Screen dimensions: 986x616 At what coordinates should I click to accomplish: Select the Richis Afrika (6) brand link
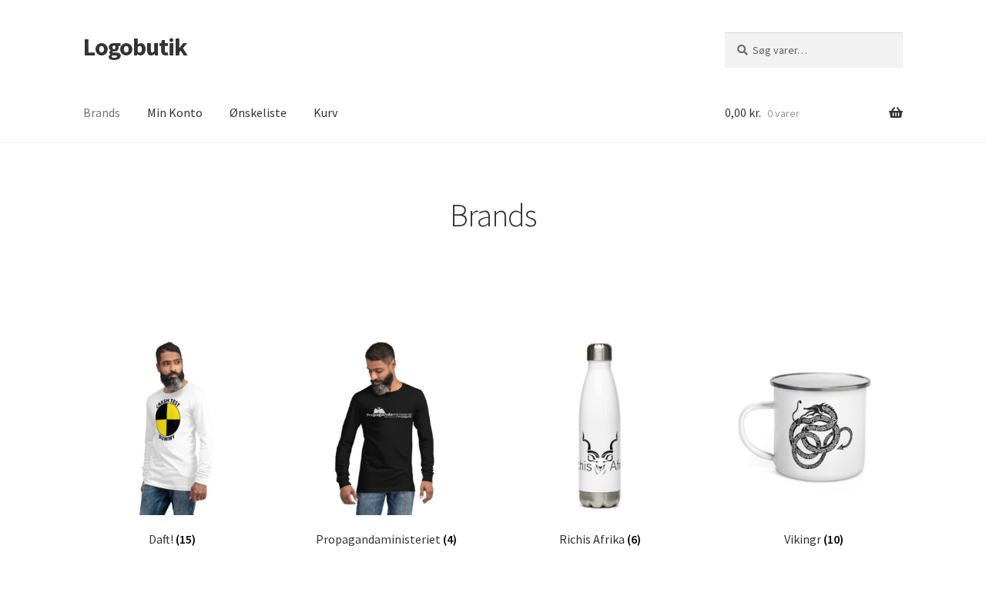pos(600,539)
